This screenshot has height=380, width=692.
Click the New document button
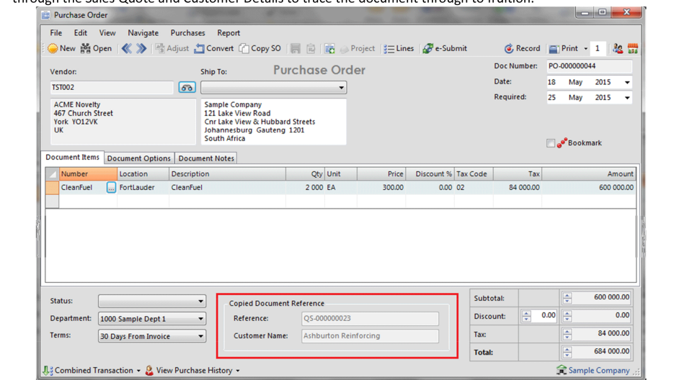pyautogui.click(x=61, y=48)
